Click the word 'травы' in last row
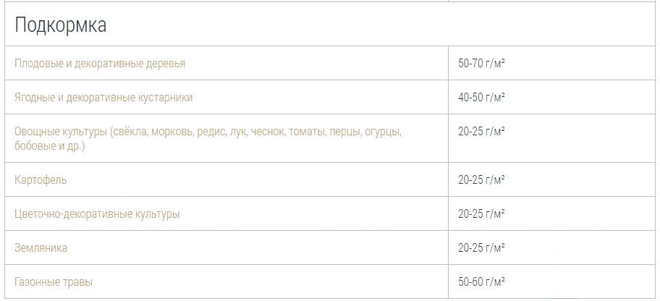Viewport: 660px width, 301px height. (77, 282)
